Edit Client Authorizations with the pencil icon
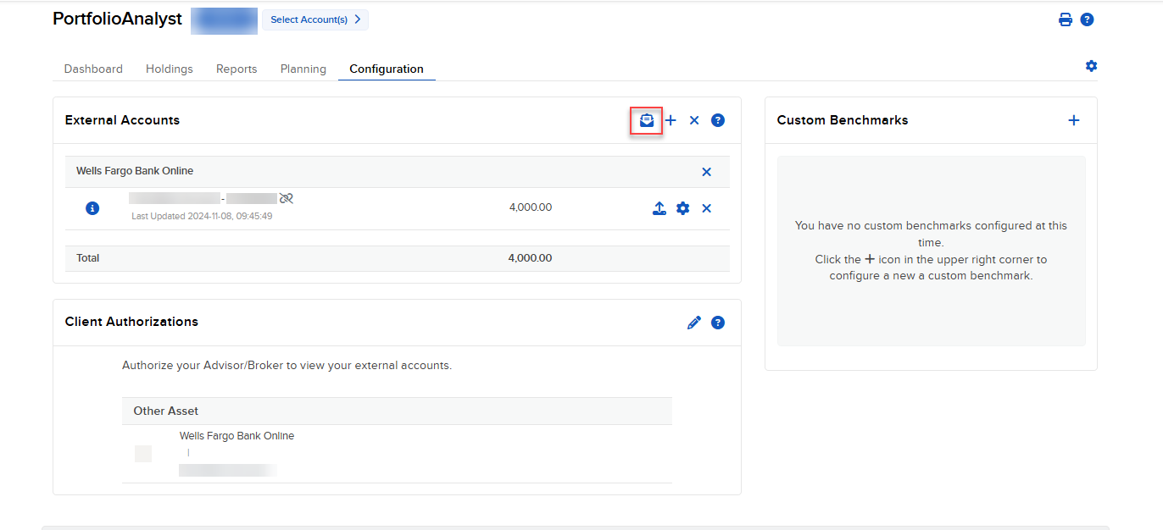Viewport: 1163px width, 530px height. (694, 323)
